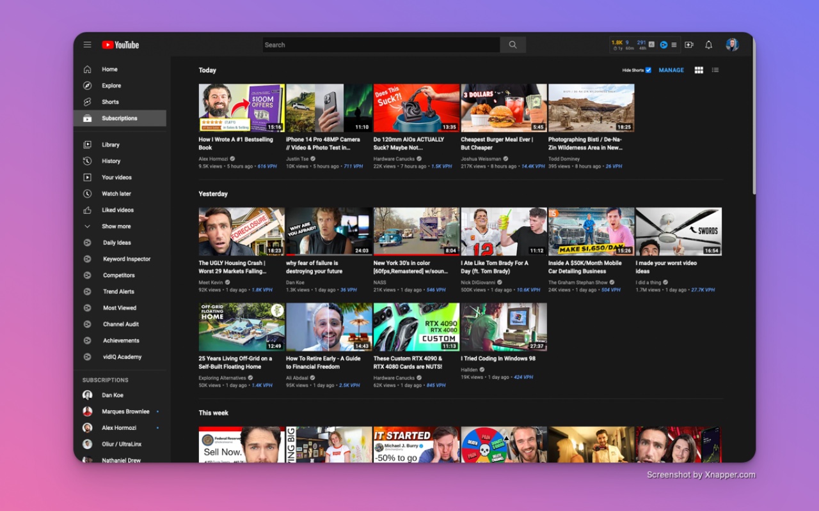Click the search magnifier icon
Screen dimensions: 819x511
pos(511,45)
